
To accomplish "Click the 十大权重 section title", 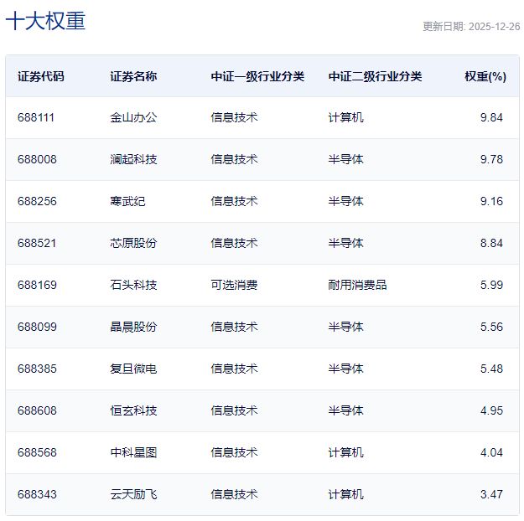I will [45, 21].
